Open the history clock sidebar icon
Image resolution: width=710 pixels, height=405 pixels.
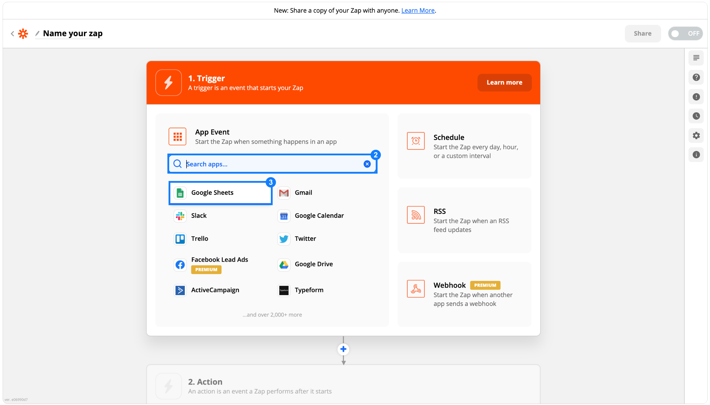(x=696, y=116)
